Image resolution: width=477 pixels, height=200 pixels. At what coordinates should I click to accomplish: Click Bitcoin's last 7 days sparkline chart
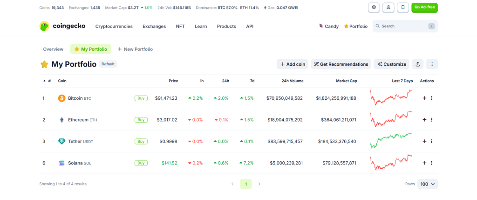[391, 98]
